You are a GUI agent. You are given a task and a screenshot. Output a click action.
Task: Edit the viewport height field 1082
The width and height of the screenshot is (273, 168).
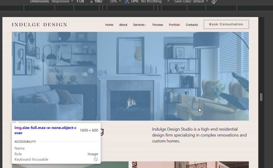click(98, 1)
